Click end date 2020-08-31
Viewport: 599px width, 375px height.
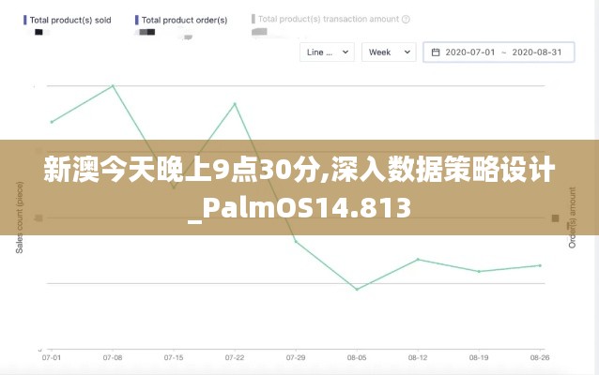[x=537, y=52]
